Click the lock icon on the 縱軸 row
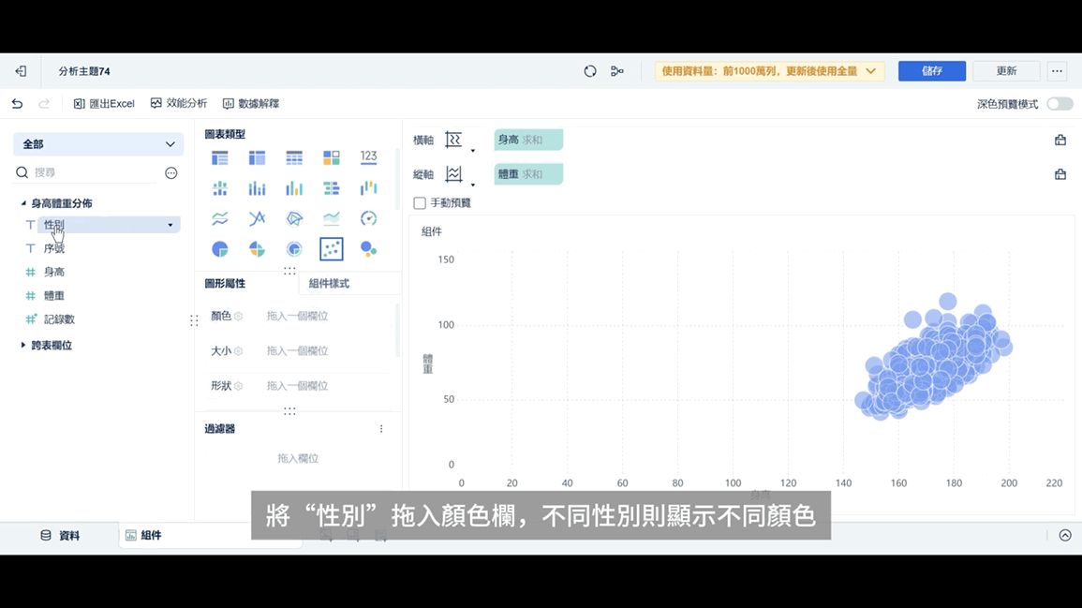Screen dimensions: 1082x608 (x=1060, y=174)
